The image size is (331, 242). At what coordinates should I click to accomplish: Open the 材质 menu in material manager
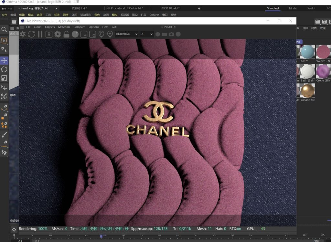pos(314,28)
